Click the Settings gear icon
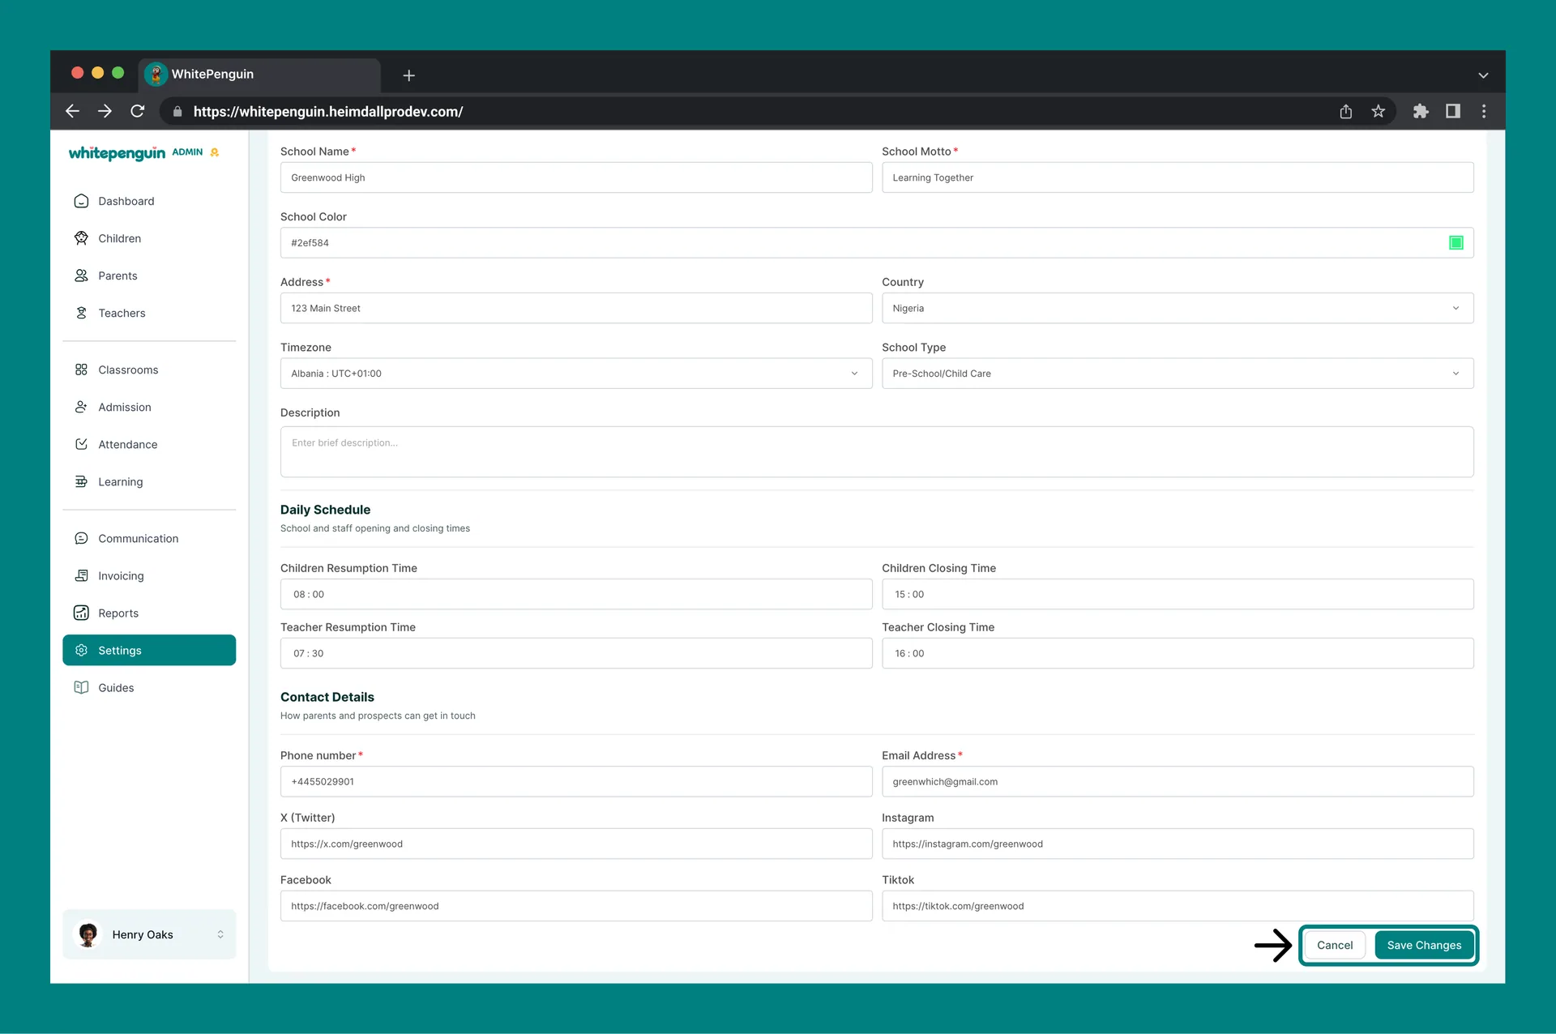 click(81, 650)
